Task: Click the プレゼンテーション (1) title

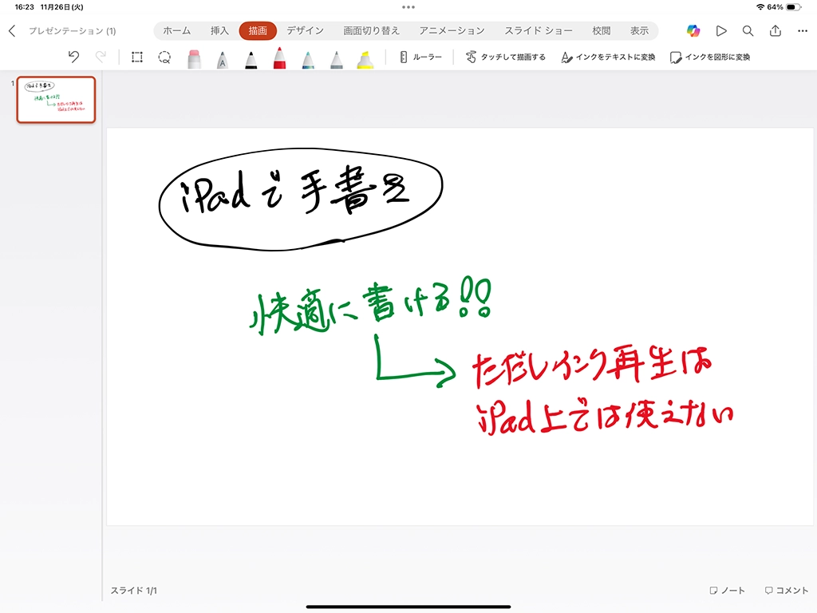Action: click(x=72, y=31)
